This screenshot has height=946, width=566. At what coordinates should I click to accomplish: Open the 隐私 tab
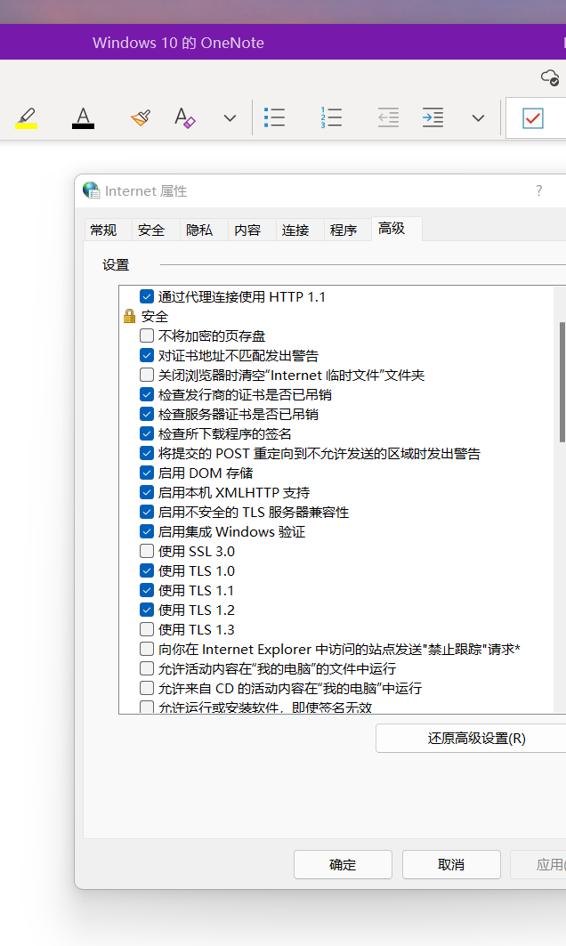[x=199, y=230]
